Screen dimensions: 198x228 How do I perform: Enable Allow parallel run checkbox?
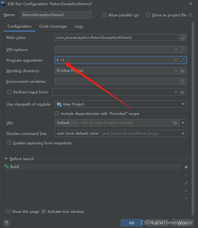[104, 15]
